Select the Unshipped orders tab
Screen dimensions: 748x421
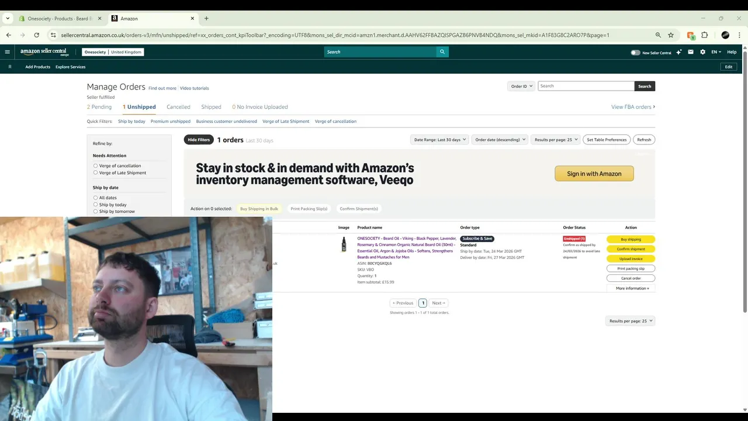click(139, 107)
